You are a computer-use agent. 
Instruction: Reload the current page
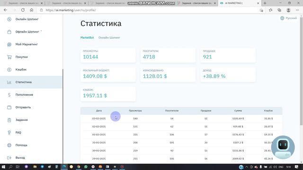[23, 10]
